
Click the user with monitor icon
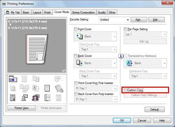24,98
